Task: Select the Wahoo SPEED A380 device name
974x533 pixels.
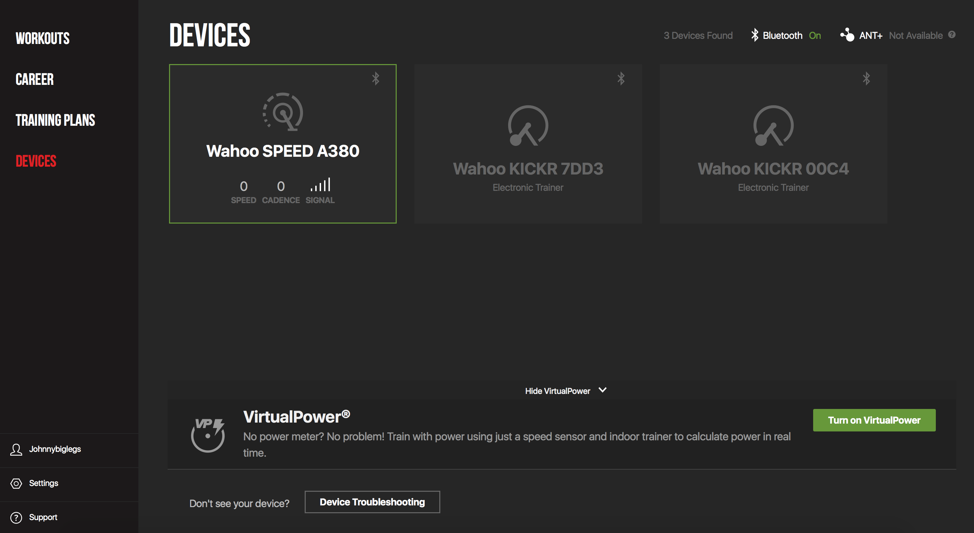Action: 283,151
